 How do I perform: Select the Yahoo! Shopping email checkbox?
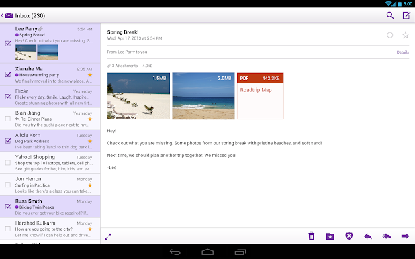pyautogui.click(x=8, y=162)
